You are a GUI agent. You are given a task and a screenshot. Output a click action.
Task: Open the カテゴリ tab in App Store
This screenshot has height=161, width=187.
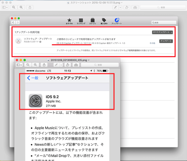(x=92, y=21)
